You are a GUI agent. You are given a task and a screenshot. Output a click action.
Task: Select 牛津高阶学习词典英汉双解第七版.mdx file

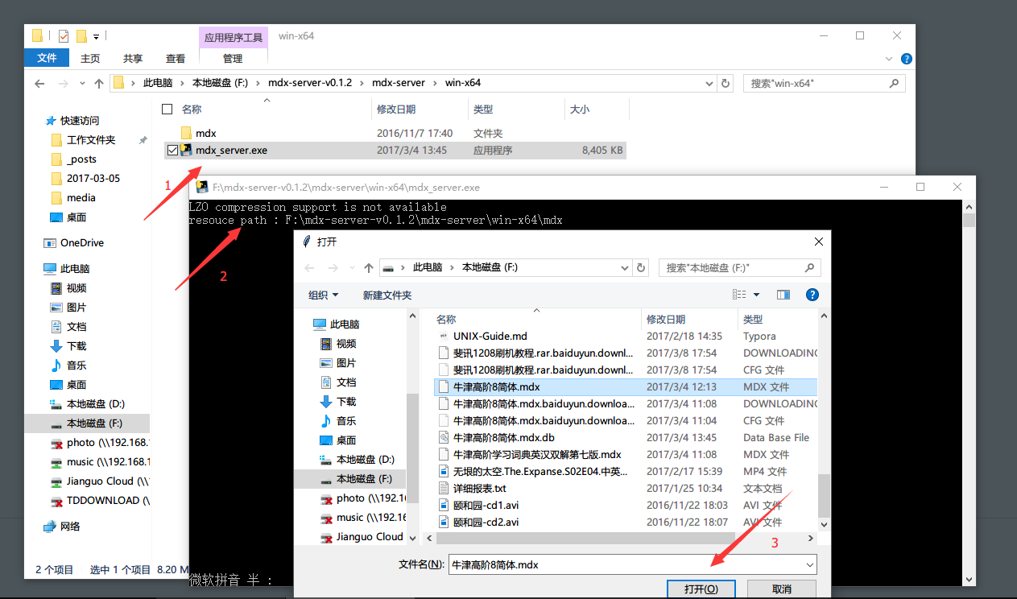[537, 455]
